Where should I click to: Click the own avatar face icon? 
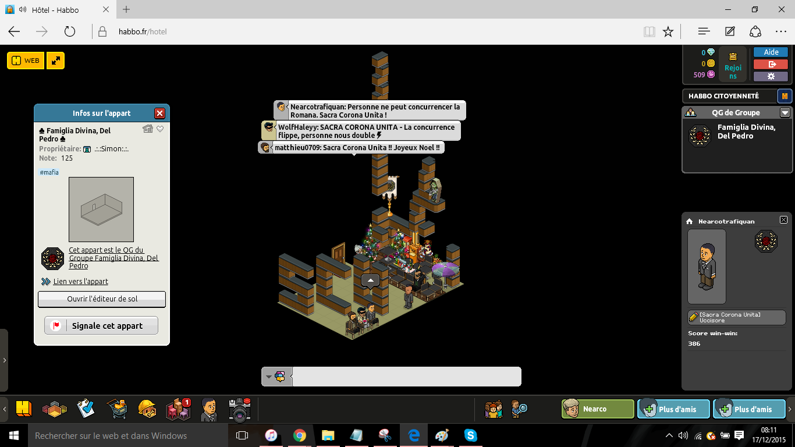(x=209, y=409)
